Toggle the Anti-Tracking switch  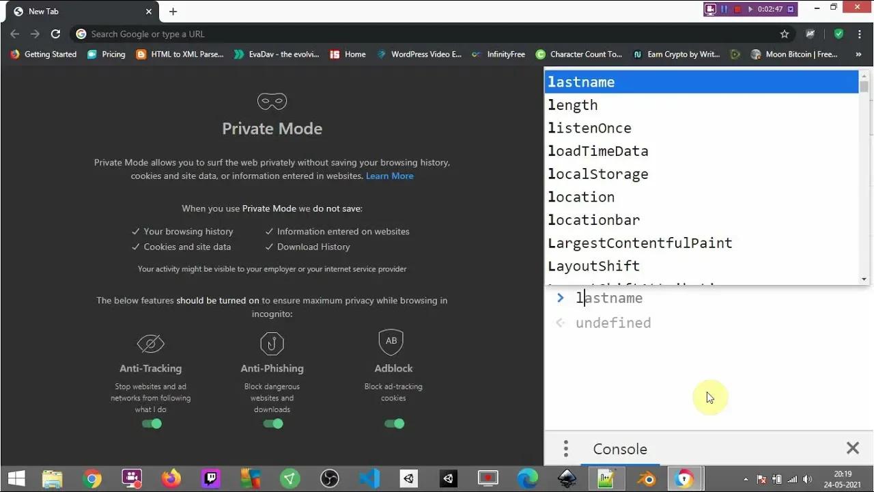coord(152,424)
